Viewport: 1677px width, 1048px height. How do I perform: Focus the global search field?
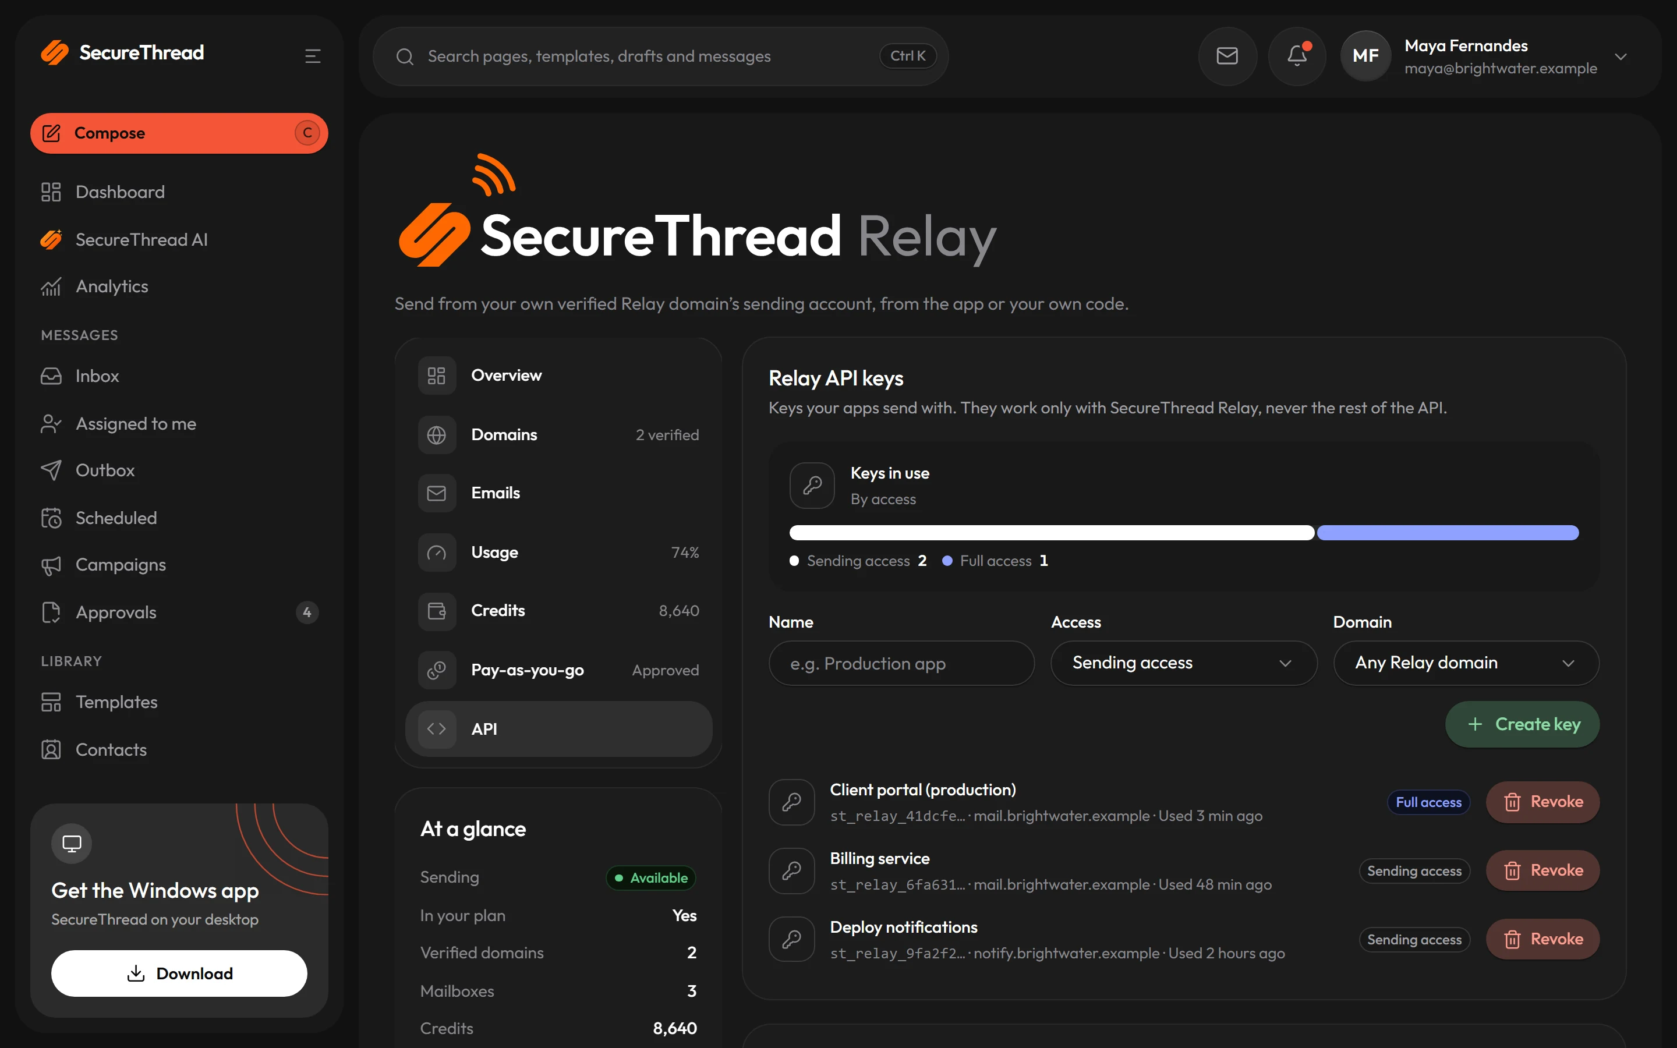coord(660,56)
